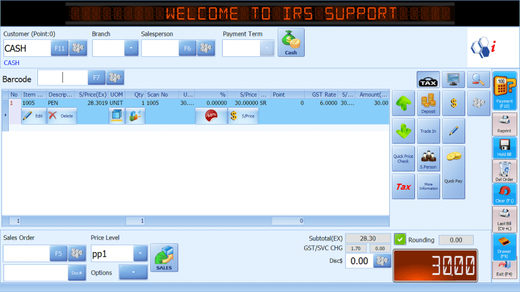Click the Del Order trash icon
The image size is (520, 292).
504,171
